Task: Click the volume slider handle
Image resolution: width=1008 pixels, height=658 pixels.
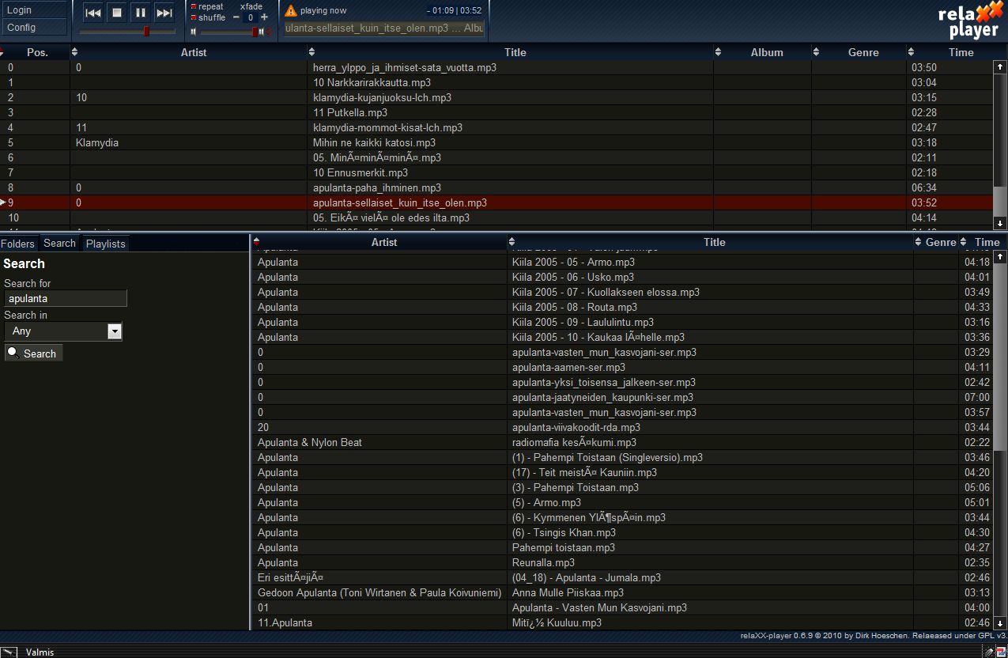Action: coord(255,32)
